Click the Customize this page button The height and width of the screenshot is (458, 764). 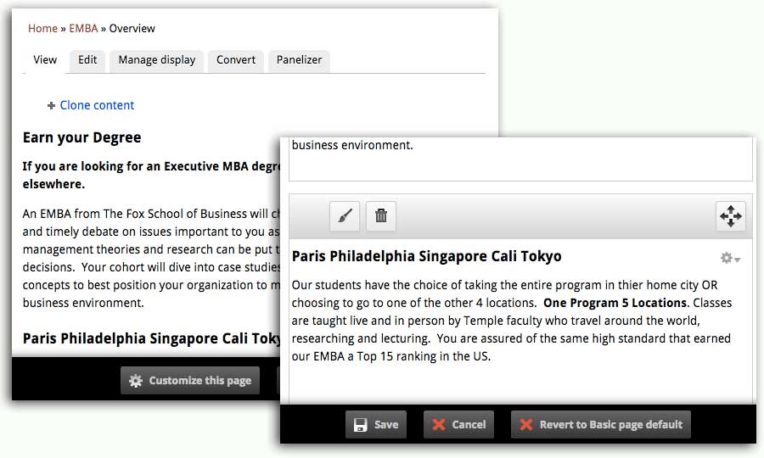click(x=190, y=381)
